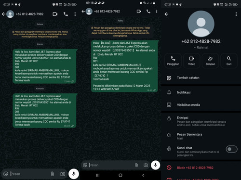Record voice message in left chat
241x180 pixels.
[x=74, y=174]
